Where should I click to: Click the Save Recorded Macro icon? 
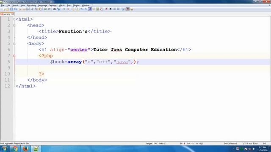(122, 9)
